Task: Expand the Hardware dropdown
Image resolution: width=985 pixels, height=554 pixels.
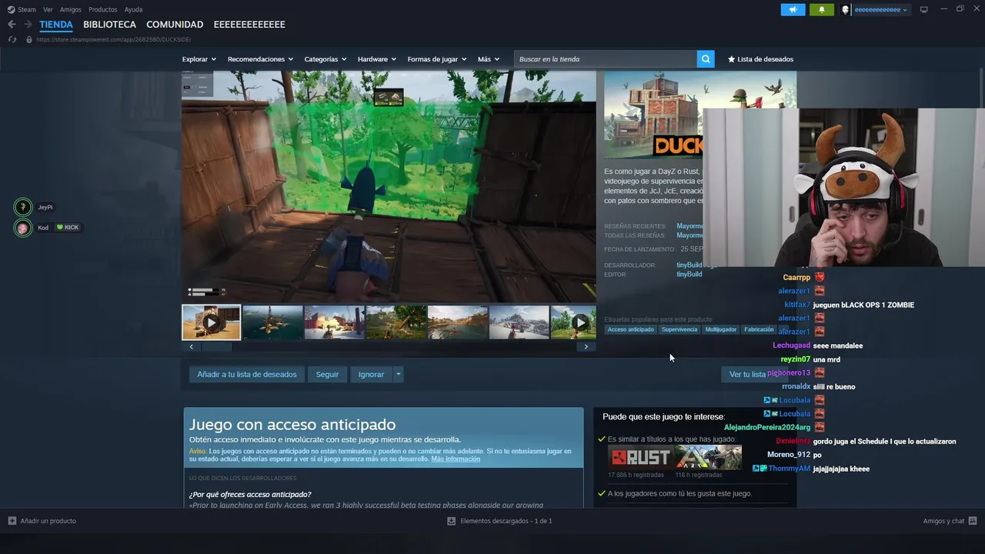Action: [377, 59]
